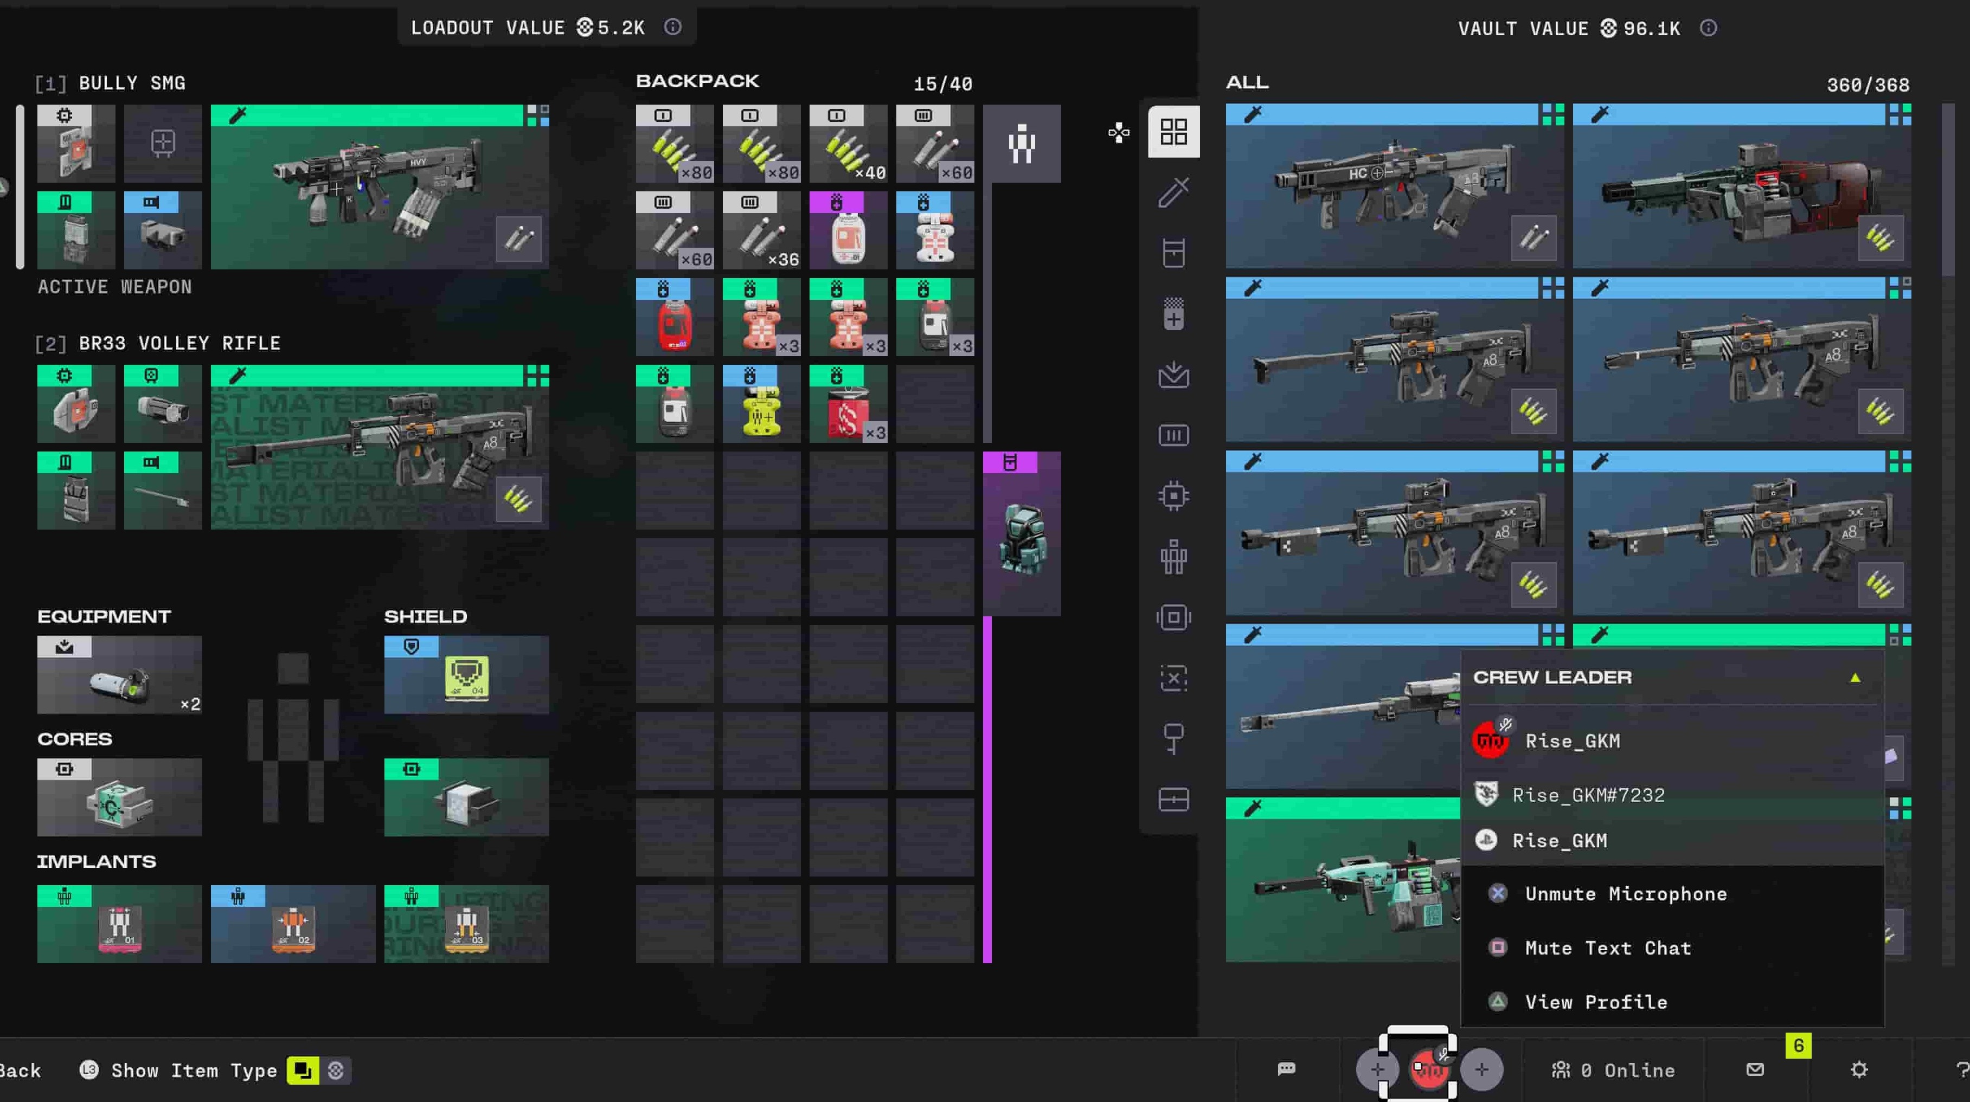Viewport: 1970px width, 1102px height.
Task: Click the Back button
Action: (x=20, y=1071)
